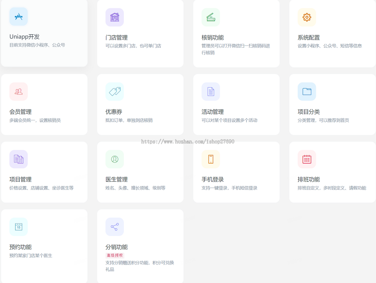Select the 项目分类 heading

coord(309,112)
